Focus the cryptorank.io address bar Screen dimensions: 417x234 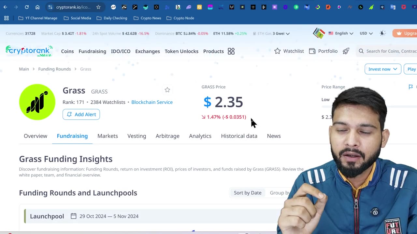[73, 7]
